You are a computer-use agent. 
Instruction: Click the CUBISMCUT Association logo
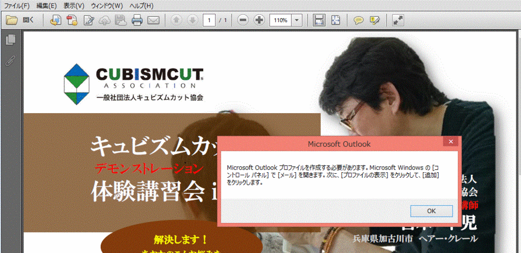[x=133, y=84]
